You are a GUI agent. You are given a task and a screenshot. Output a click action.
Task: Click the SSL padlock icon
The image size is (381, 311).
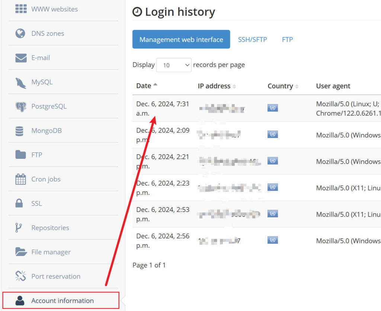tap(19, 203)
